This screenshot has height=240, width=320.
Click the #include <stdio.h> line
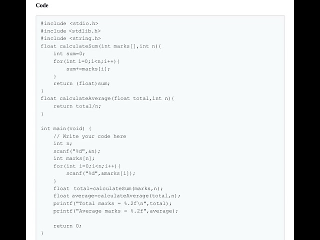pos(69,23)
